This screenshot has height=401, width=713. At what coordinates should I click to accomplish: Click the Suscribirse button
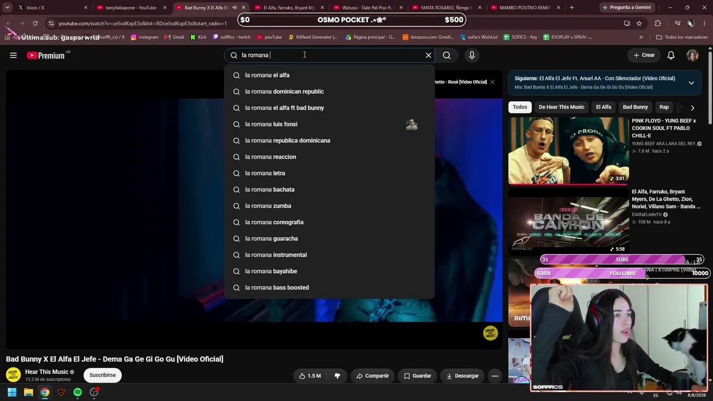pos(102,375)
